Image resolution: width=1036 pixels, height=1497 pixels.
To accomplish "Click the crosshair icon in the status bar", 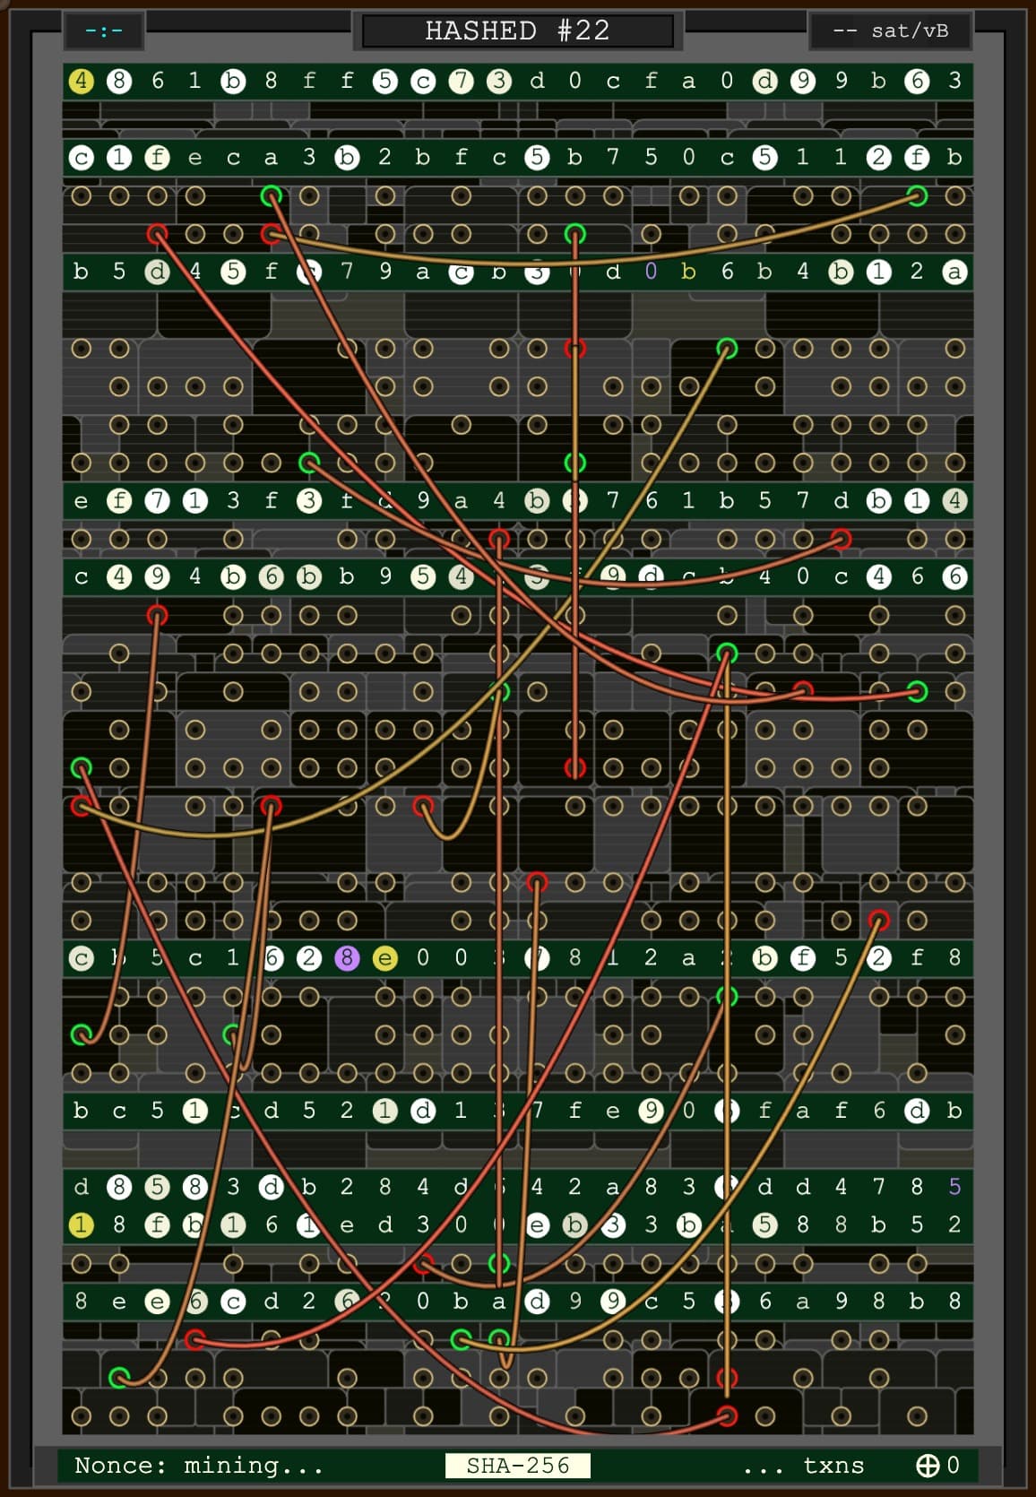I will coord(927,1465).
